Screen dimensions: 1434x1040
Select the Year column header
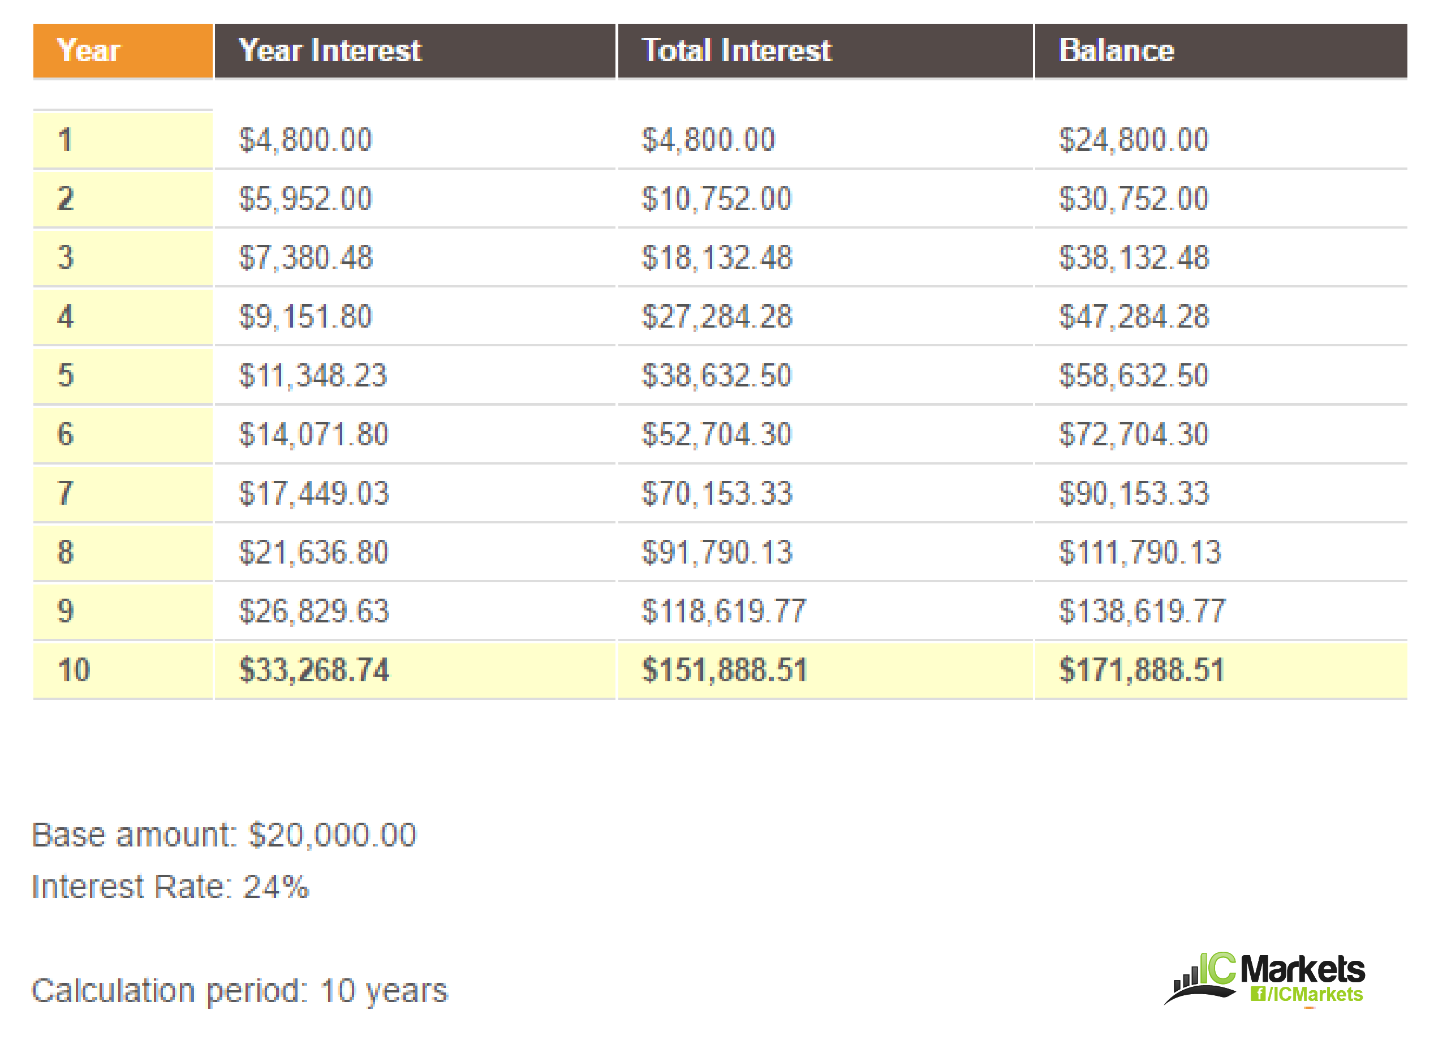(123, 50)
